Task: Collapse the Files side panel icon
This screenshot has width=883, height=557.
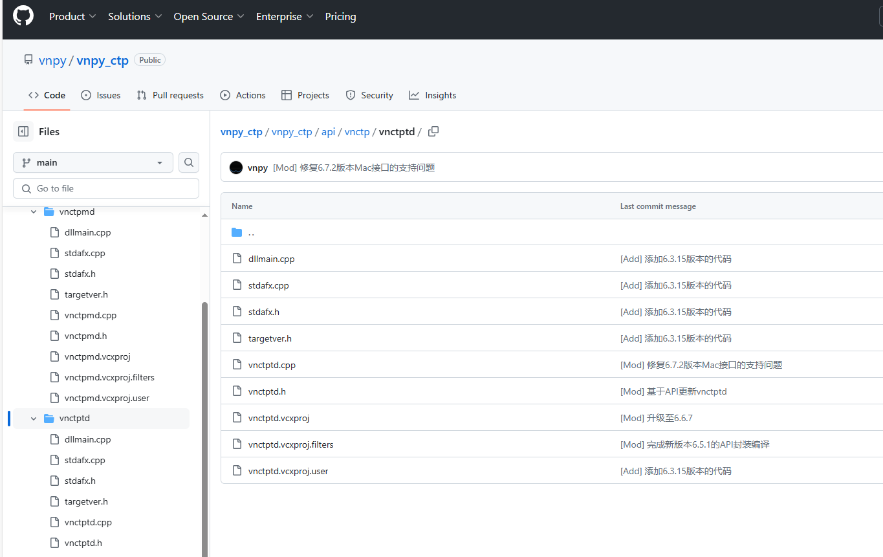Action: click(x=23, y=131)
